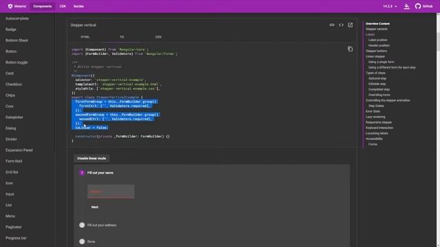Screen dimensions: 440x247
Task: Open Fill out your name step header
Action: [100, 173]
